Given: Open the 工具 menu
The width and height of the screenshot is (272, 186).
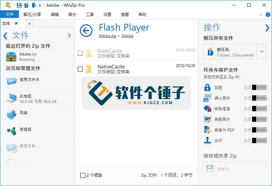Looking at the screenshot, I should pyautogui.click(x=90, y=14).
